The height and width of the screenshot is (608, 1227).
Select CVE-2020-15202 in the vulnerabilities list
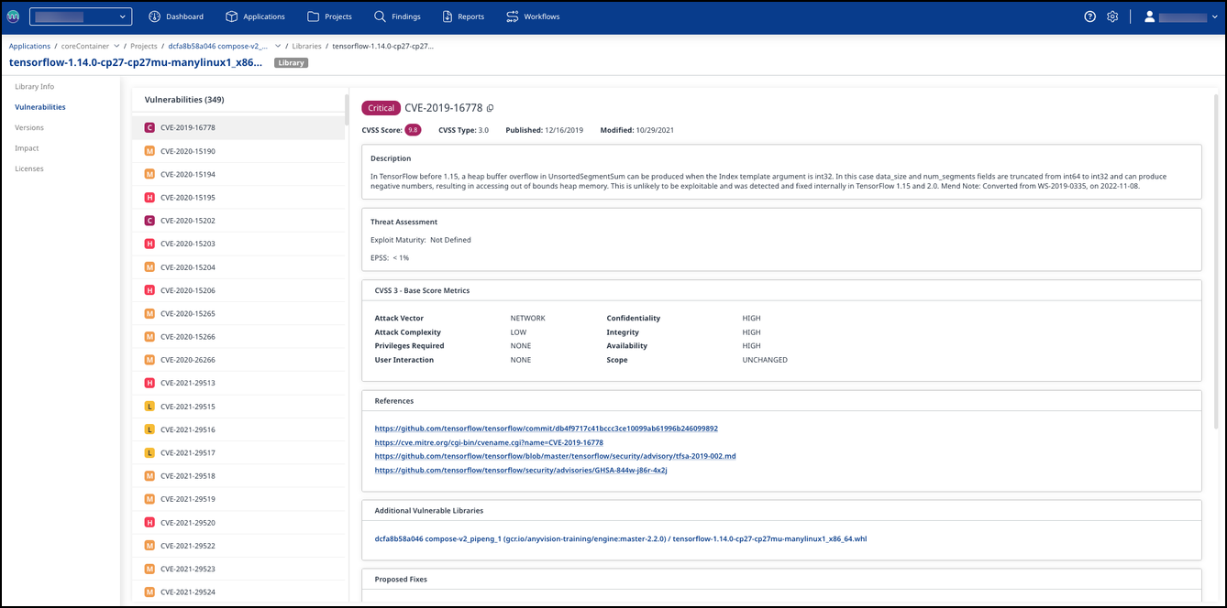coord(187,221)
